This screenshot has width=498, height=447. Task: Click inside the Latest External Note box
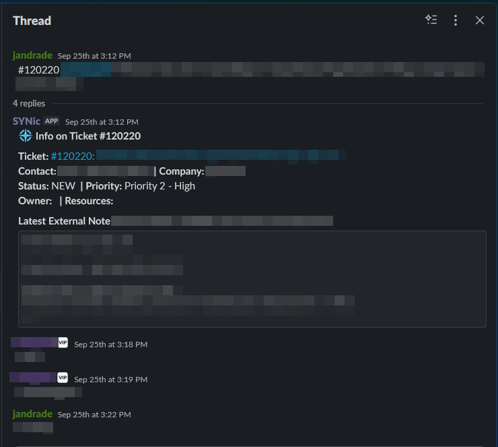[252, 278]
